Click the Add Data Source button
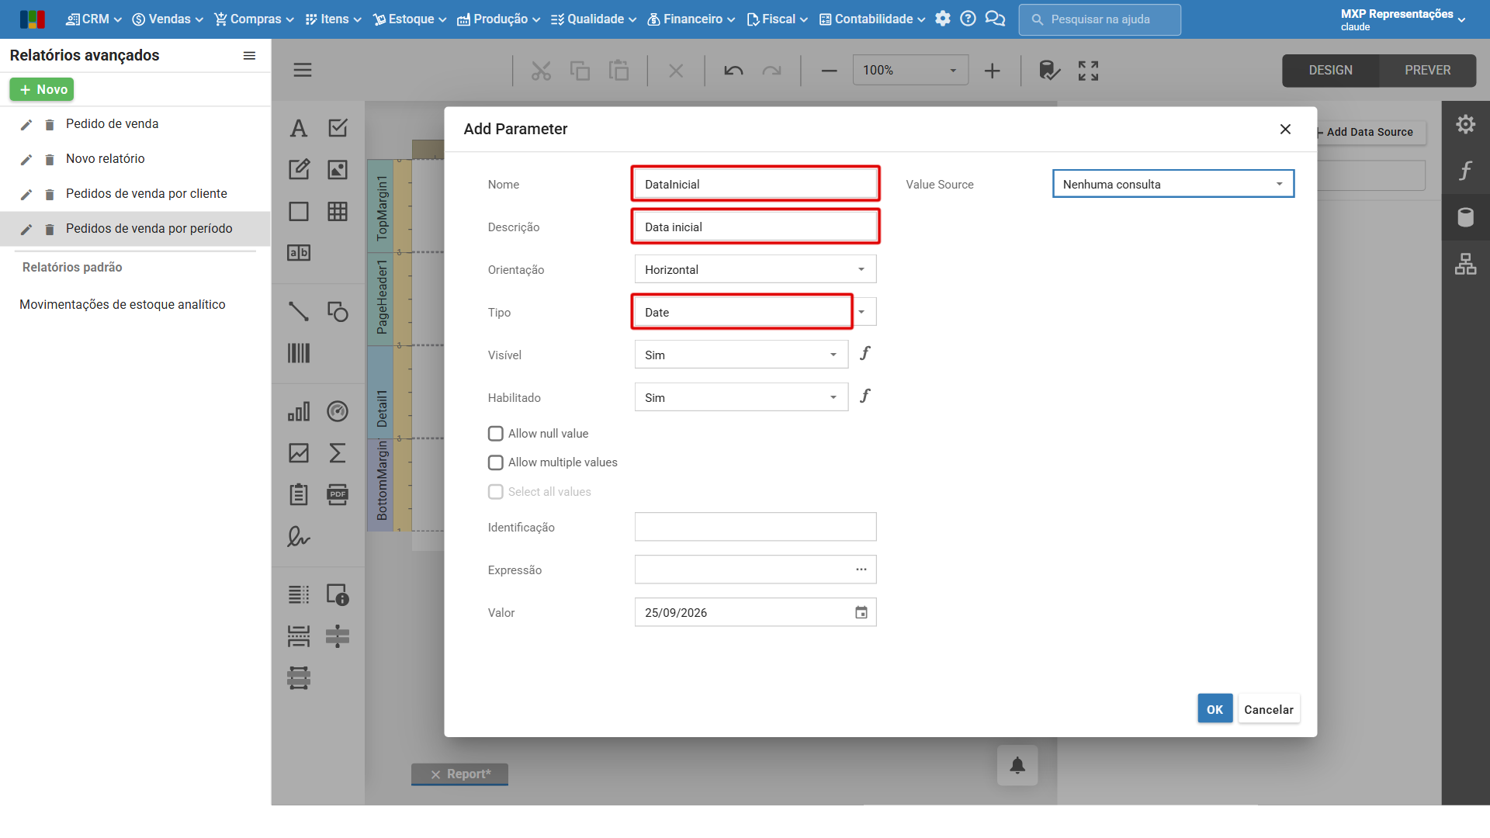Viewport: 1490px width, 838px height. point(1365,132)
